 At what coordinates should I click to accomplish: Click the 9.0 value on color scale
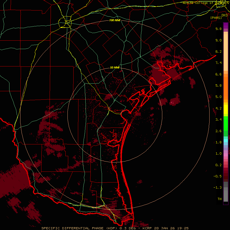pyautogui.click(x=218, y=40)
